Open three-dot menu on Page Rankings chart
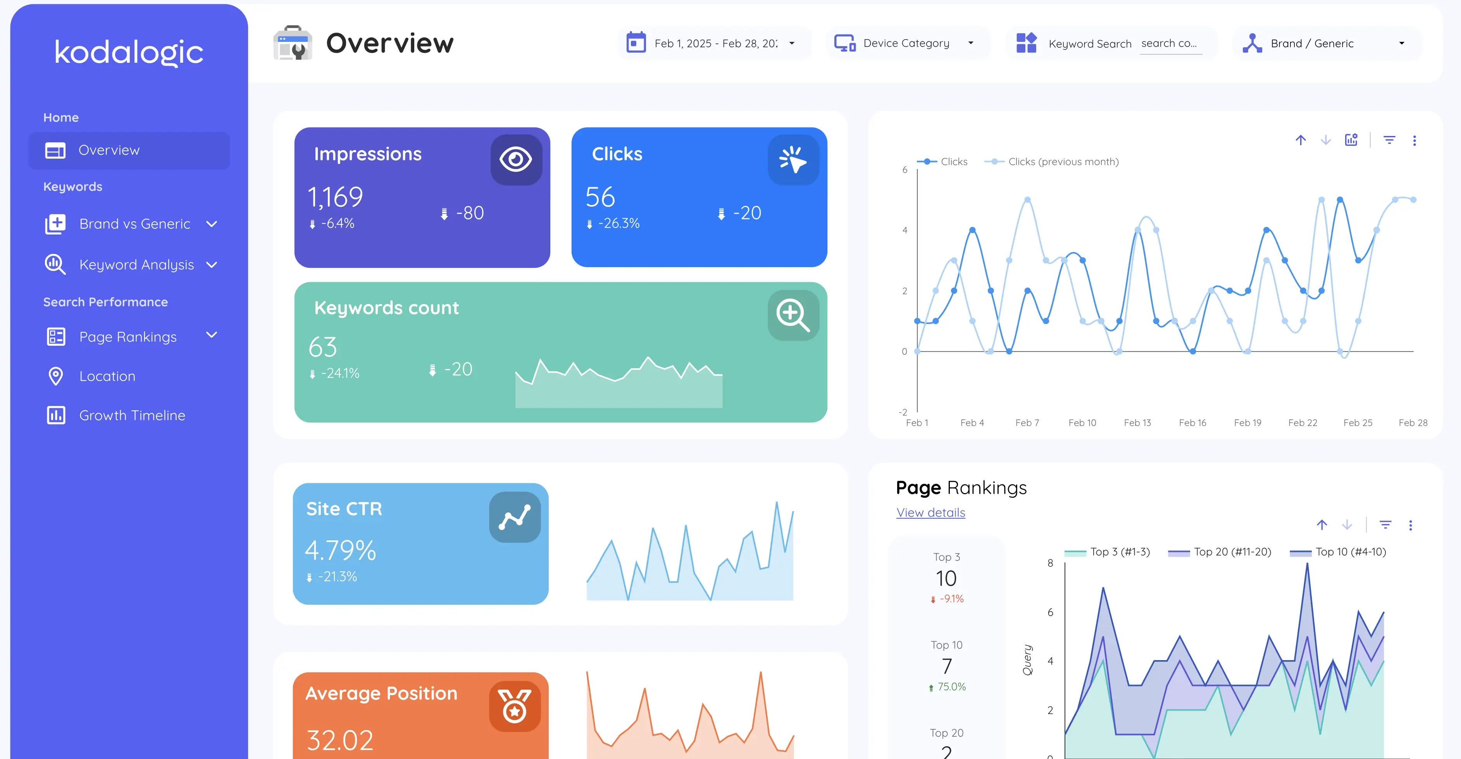 point(1411,525)
